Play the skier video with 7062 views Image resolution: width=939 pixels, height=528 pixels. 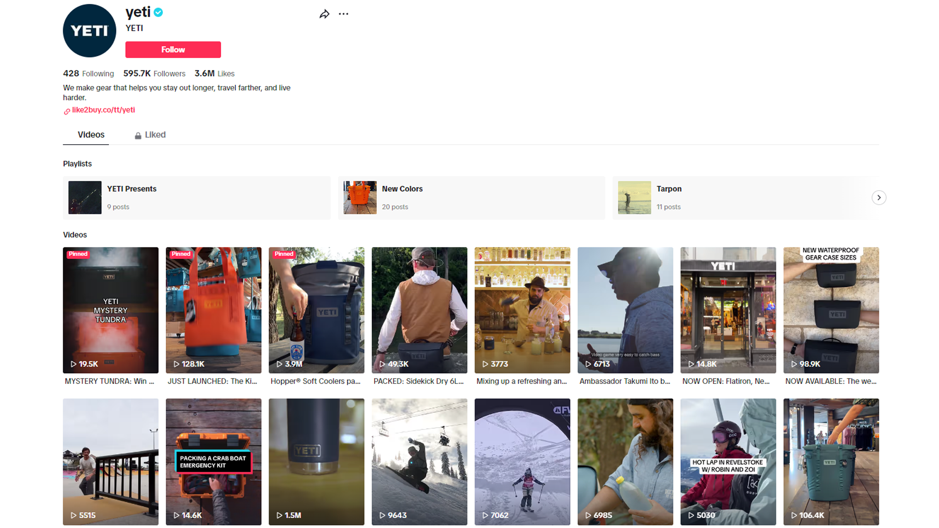point(522,462)
